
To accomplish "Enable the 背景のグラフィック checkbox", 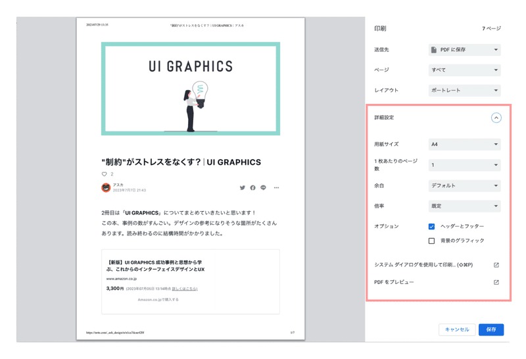I will point(431,241).
